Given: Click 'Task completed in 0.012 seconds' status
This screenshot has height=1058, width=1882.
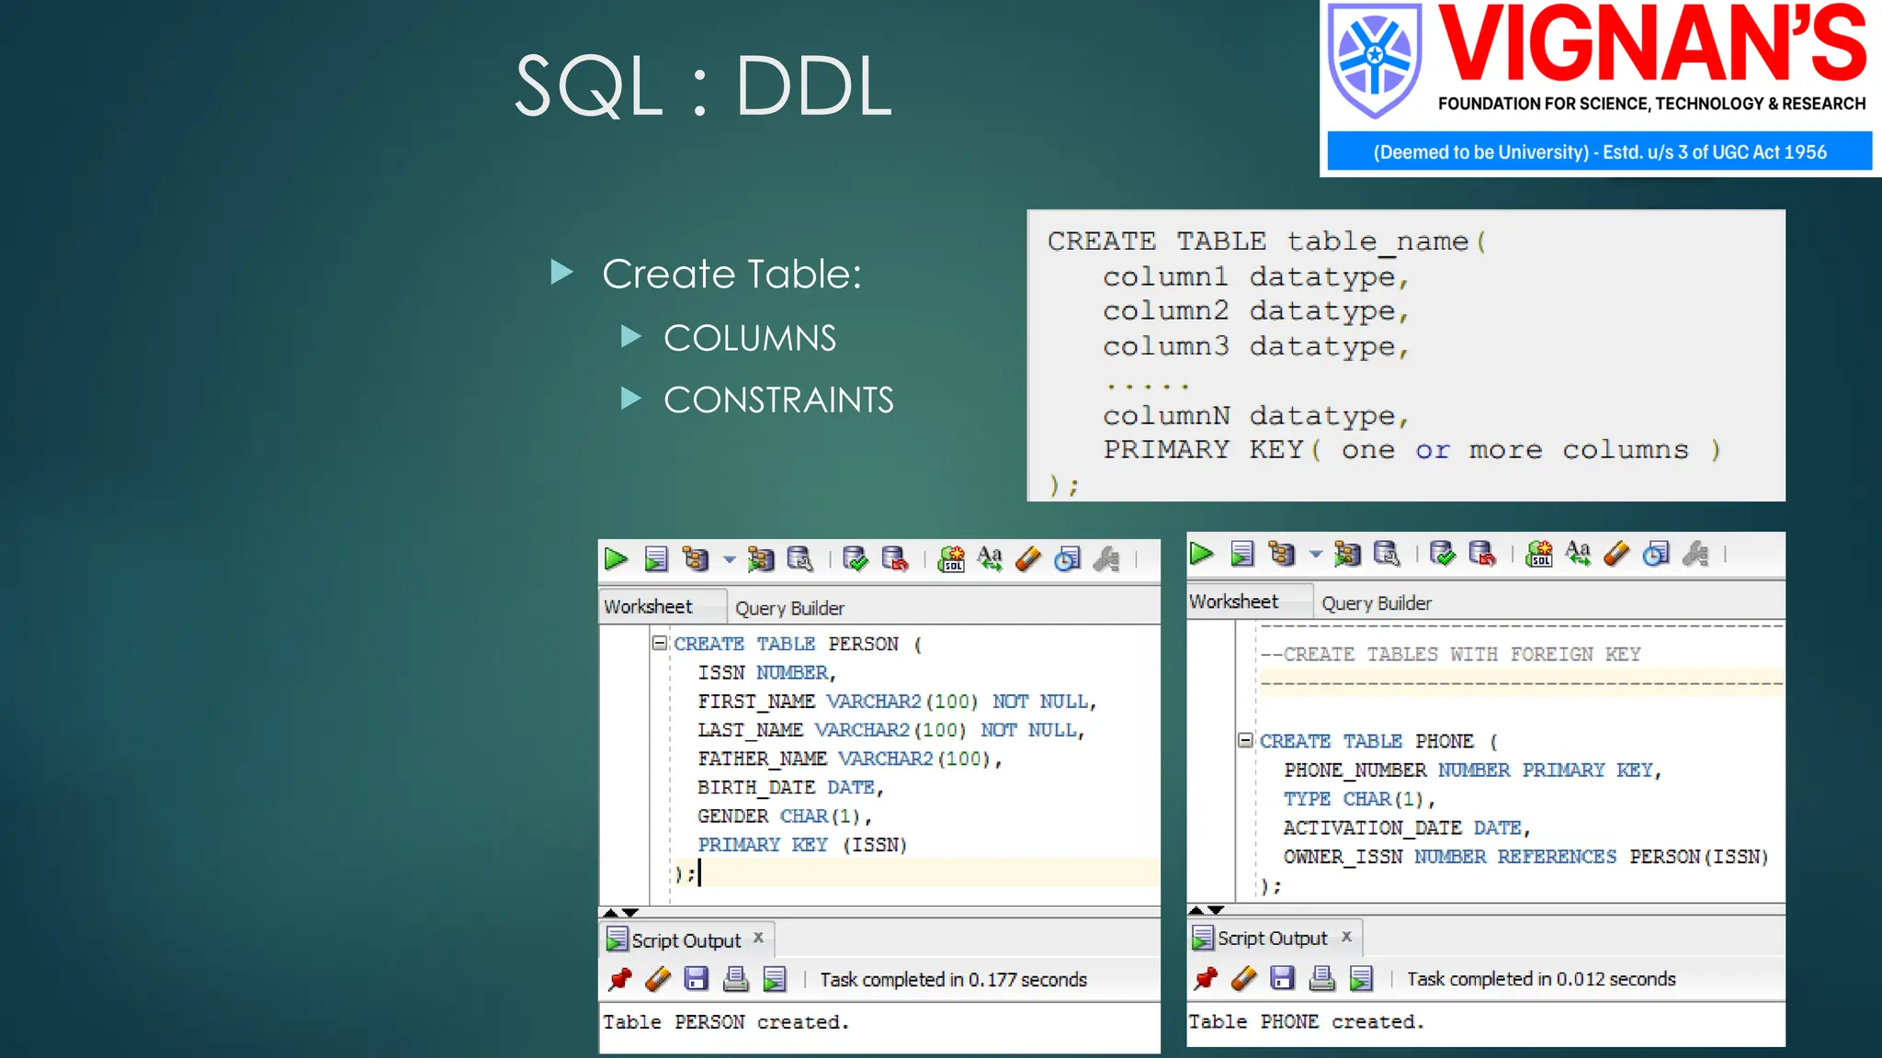Looking at the screenshot, I should tap(1541, 979).
